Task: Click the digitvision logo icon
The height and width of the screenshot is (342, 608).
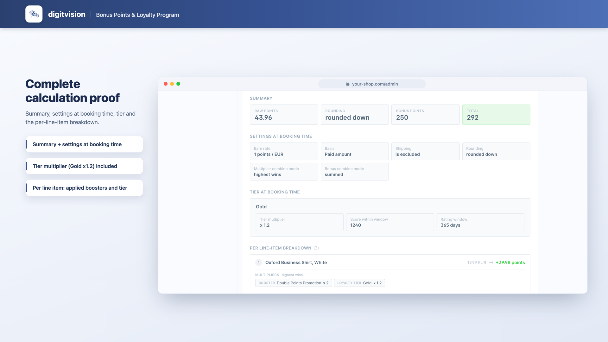Action: (34, 14)
